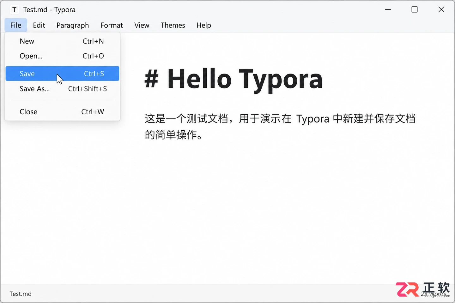Minimize the Typora window

coord(388,10)
